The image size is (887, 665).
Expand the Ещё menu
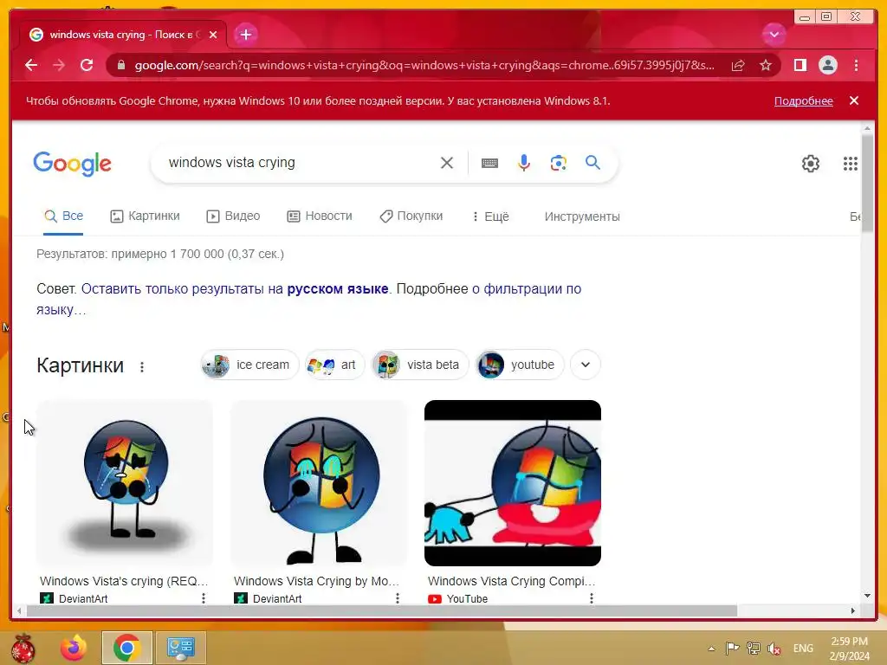click(x=490, y=216)
